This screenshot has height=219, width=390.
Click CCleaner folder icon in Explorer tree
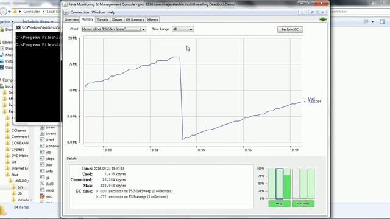(8, 130)
